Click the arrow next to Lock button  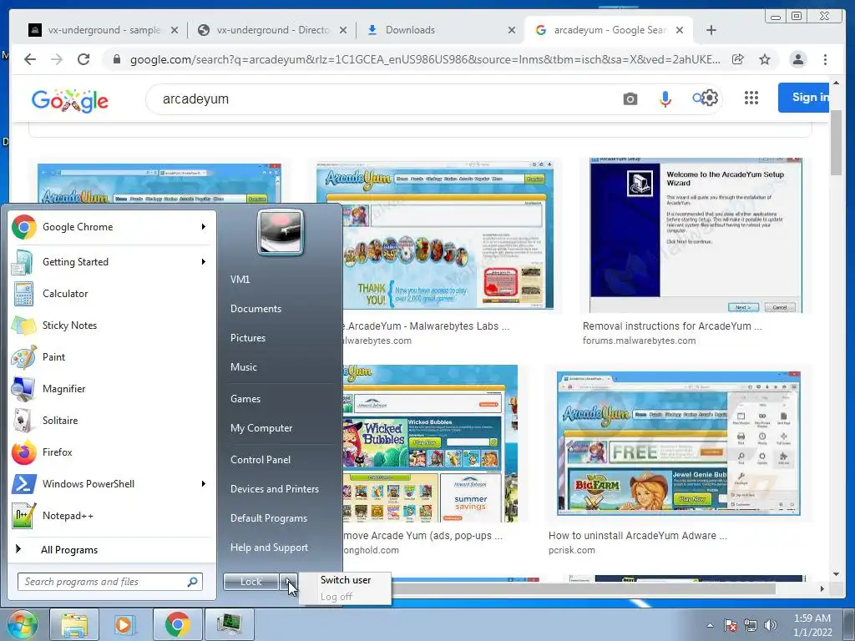(x=289, y=582)
